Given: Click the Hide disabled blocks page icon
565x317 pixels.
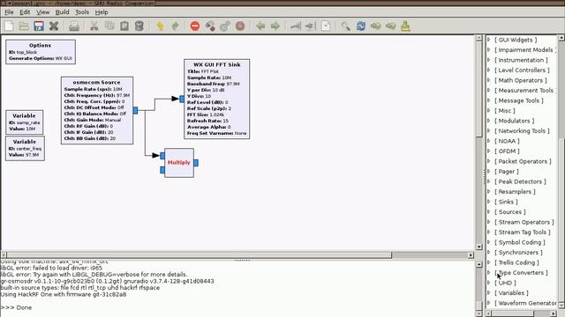Looking at the screenshot, I should tap(326, 26).
